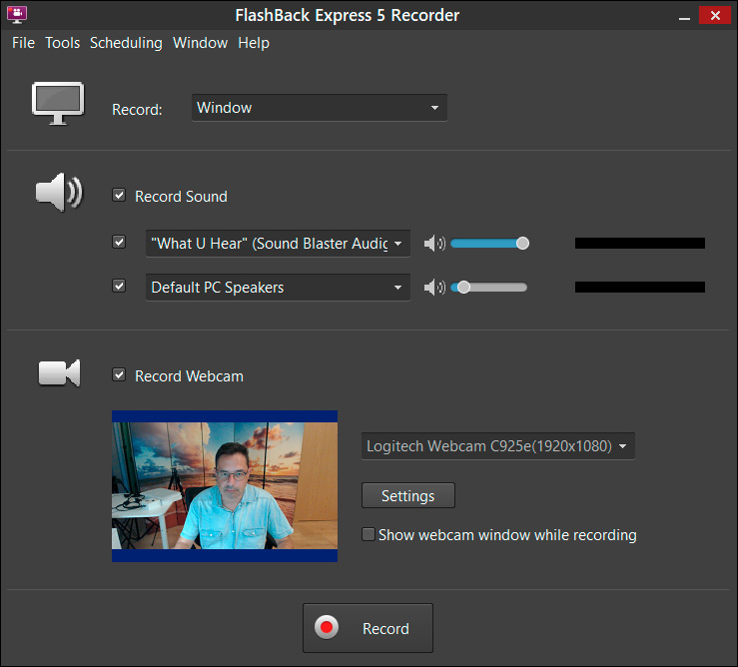
Task: Uncheck the Record Webcam option
Action: [x=120, y=375]
